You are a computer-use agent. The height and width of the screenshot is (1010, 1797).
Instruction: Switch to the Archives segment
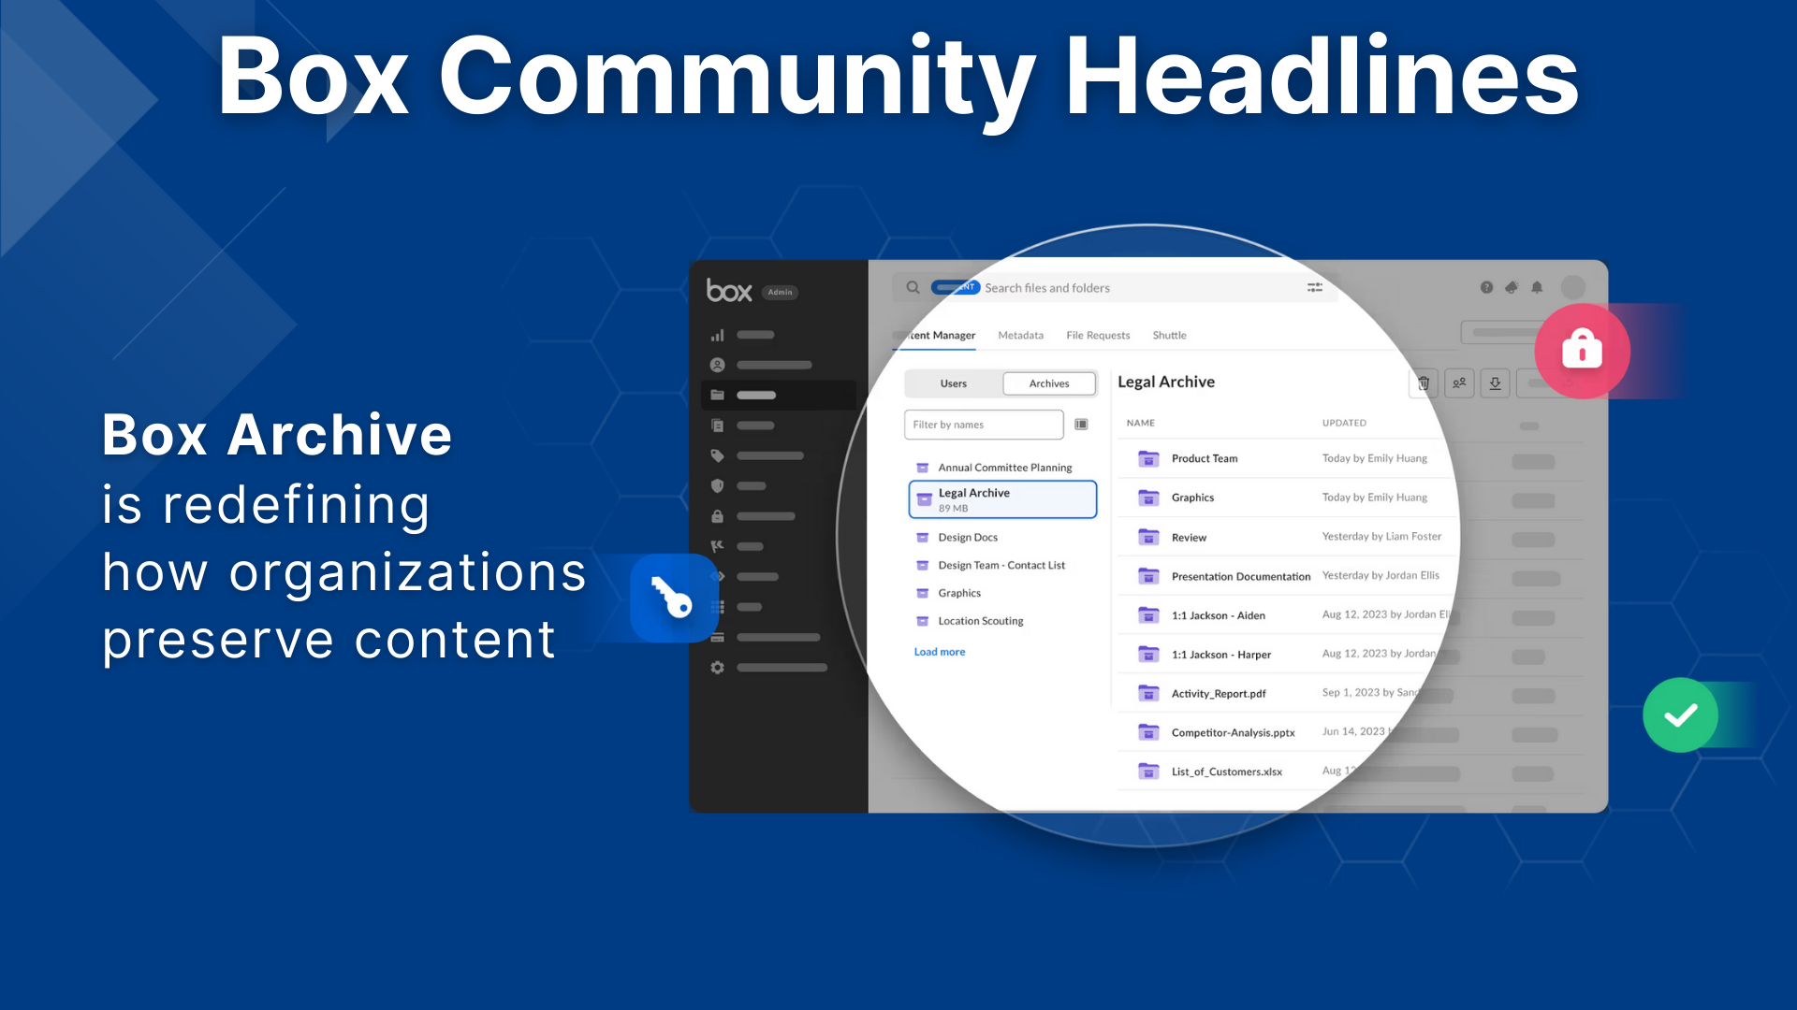1049,383
